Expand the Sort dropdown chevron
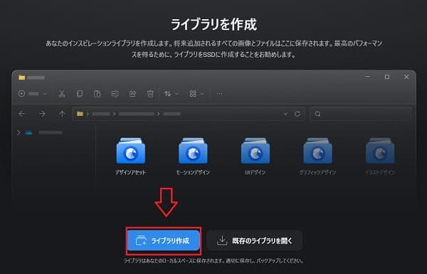The width and height of the screenshot is (427, 274). [177, 94]
